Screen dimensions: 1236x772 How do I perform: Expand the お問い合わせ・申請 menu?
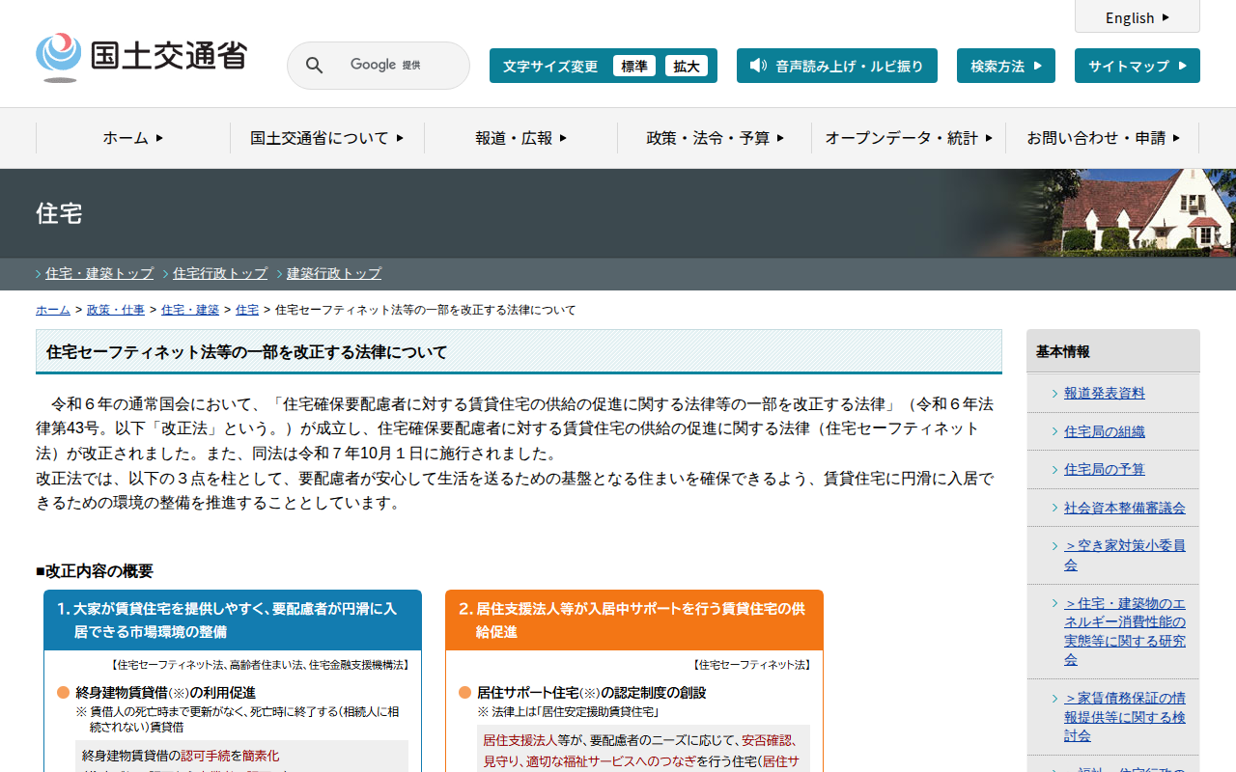point(1103,138)
